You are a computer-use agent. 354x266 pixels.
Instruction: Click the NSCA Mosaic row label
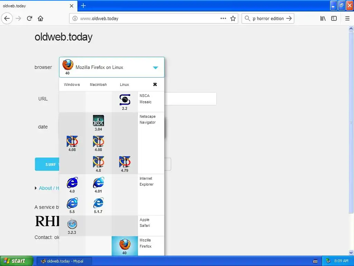coord(146,99)
